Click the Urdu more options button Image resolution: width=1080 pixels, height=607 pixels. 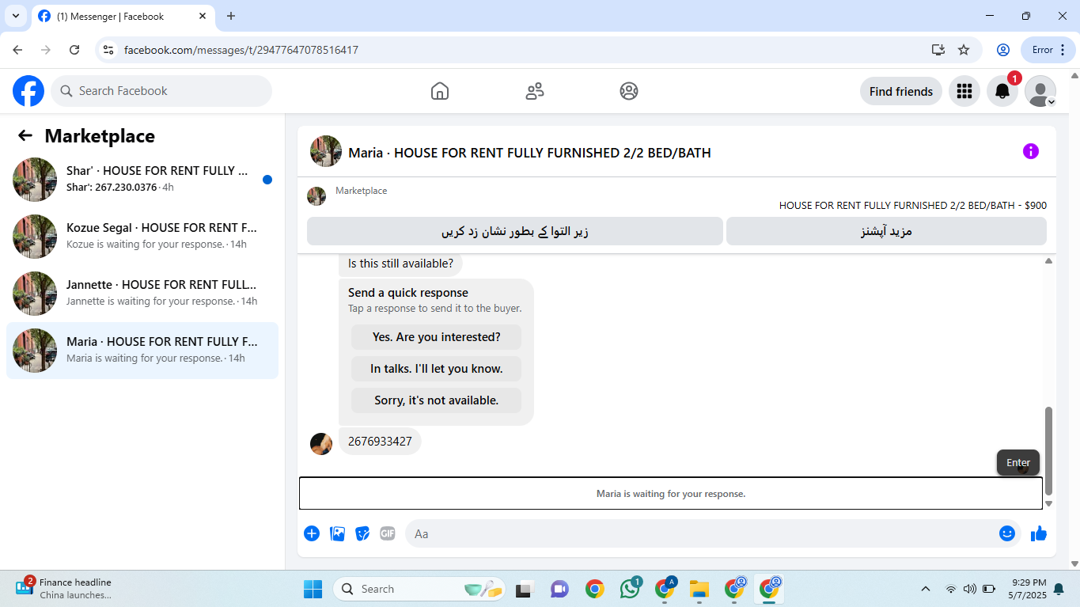[886, 231]
